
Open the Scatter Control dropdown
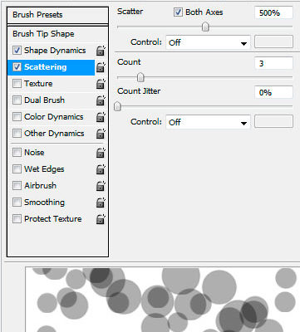pyautogui.click(x=208, y=42)
